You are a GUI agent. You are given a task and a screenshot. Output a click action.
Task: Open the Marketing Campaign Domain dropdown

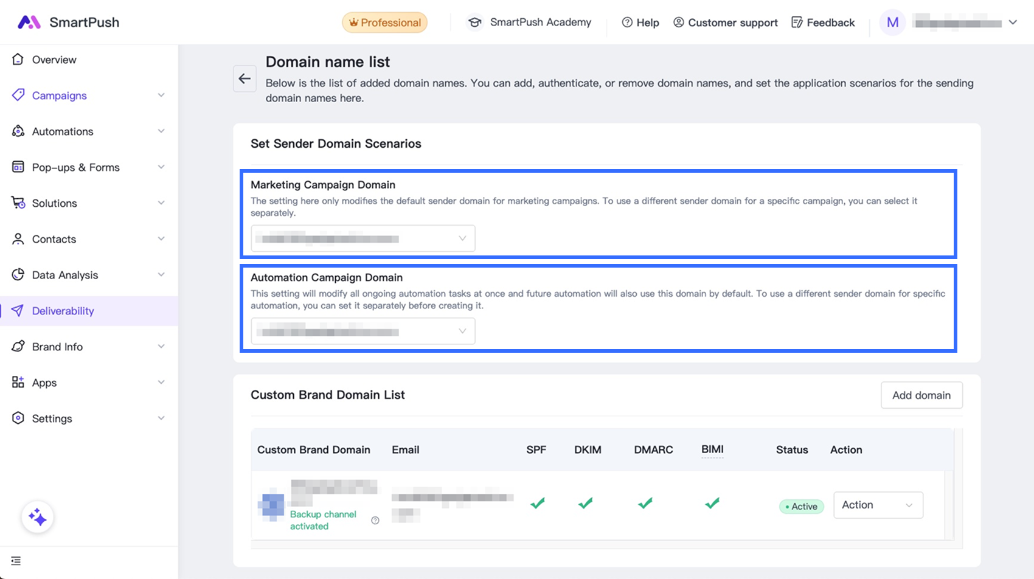click(x=363, y=238)
